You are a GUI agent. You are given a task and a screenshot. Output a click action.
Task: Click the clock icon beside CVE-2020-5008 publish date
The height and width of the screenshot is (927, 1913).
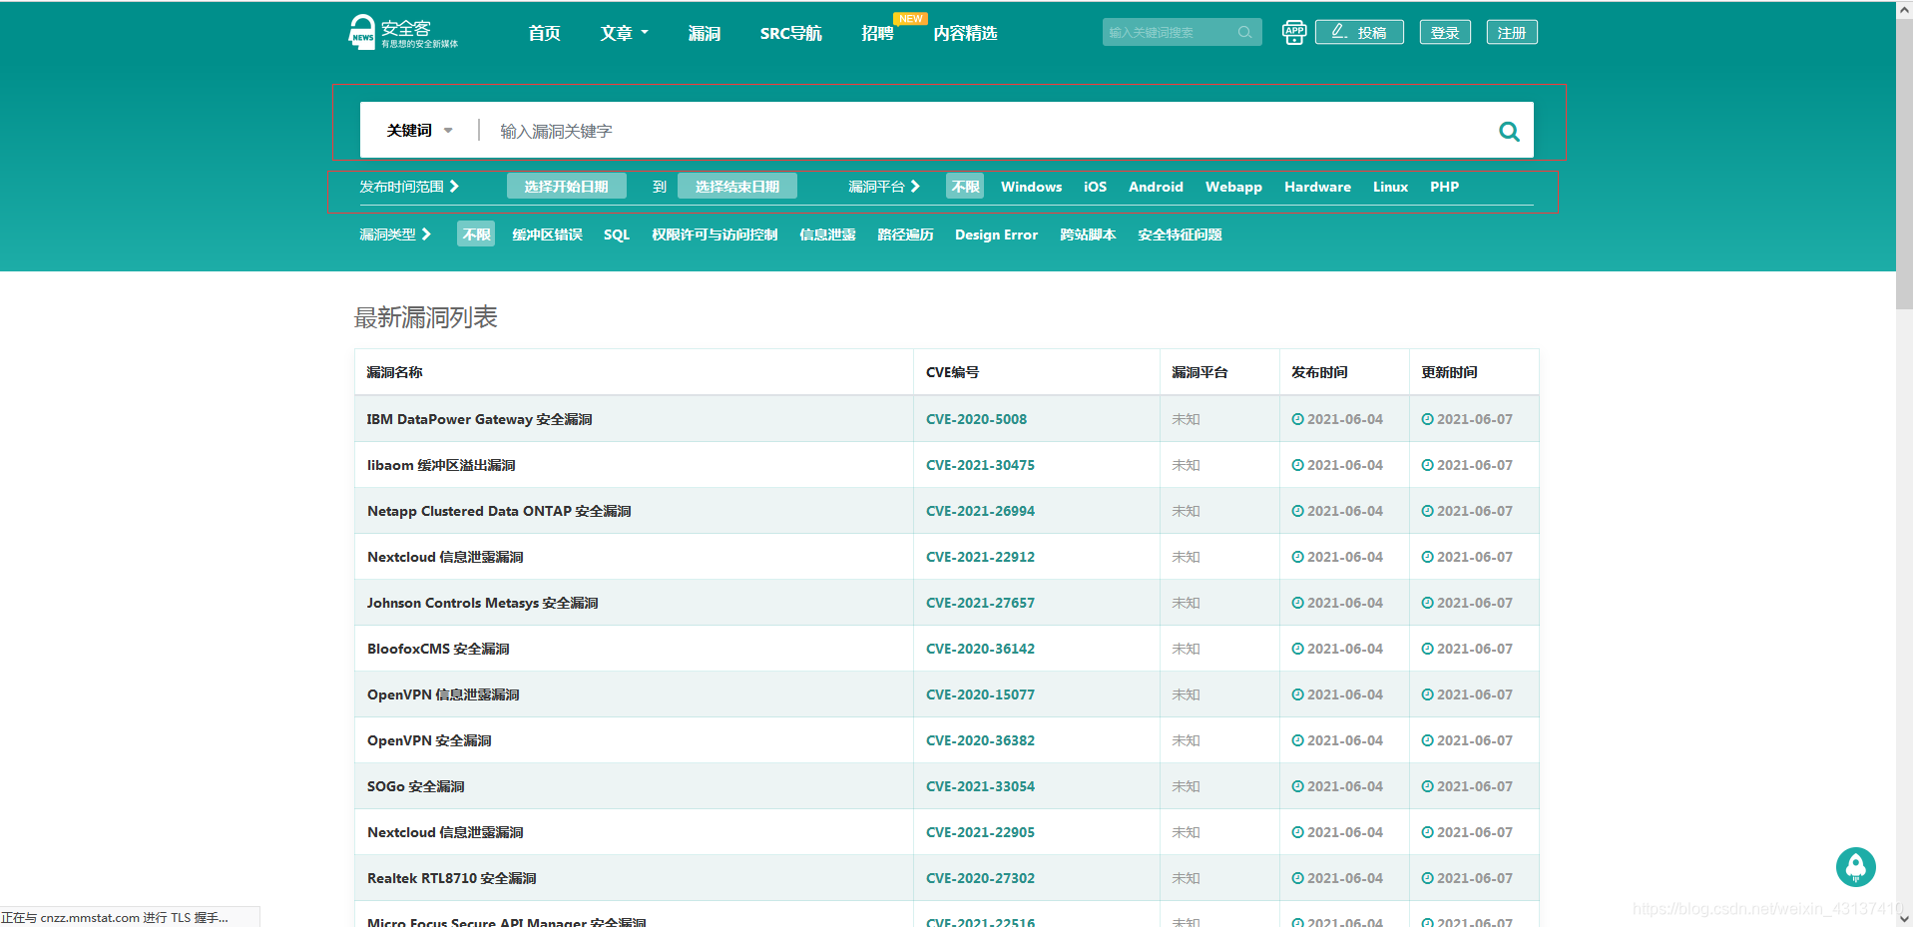point(1297,419)
